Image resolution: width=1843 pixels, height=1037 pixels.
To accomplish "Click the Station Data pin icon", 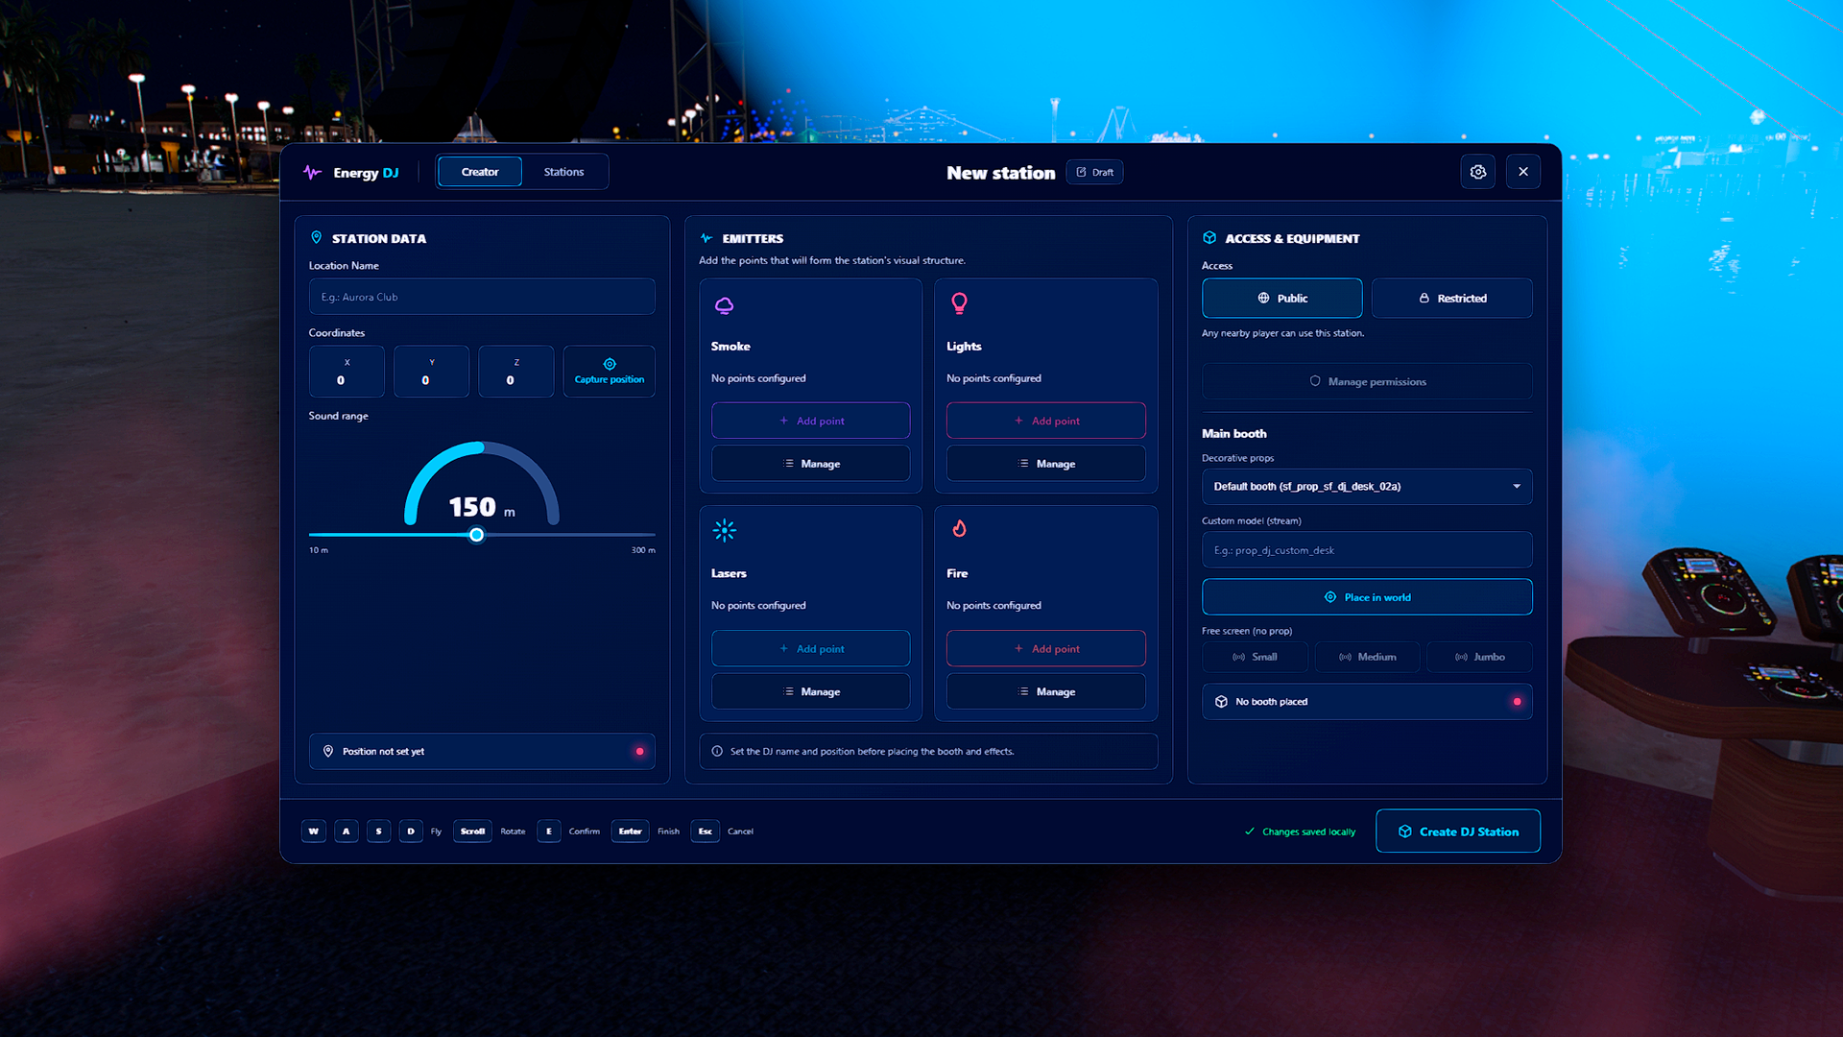I will (316, 237).
